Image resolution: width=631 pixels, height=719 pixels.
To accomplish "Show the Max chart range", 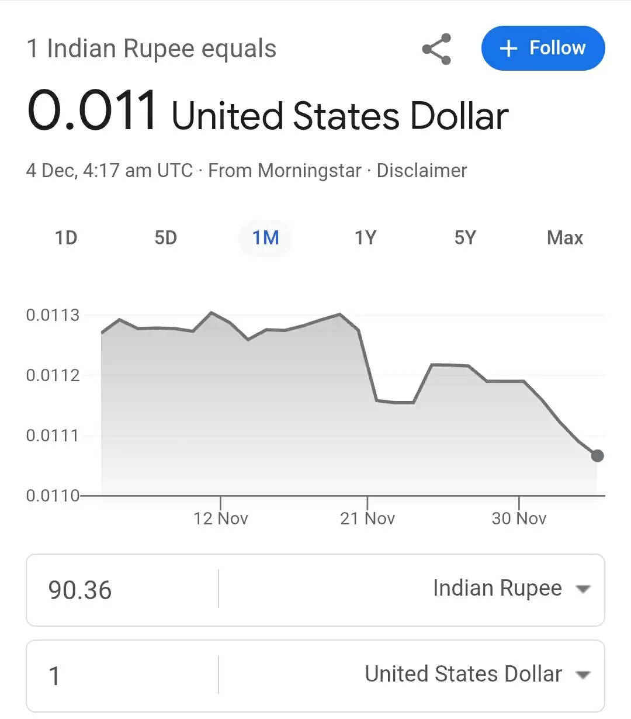I will pyautogui.click(x=564, y=238).
